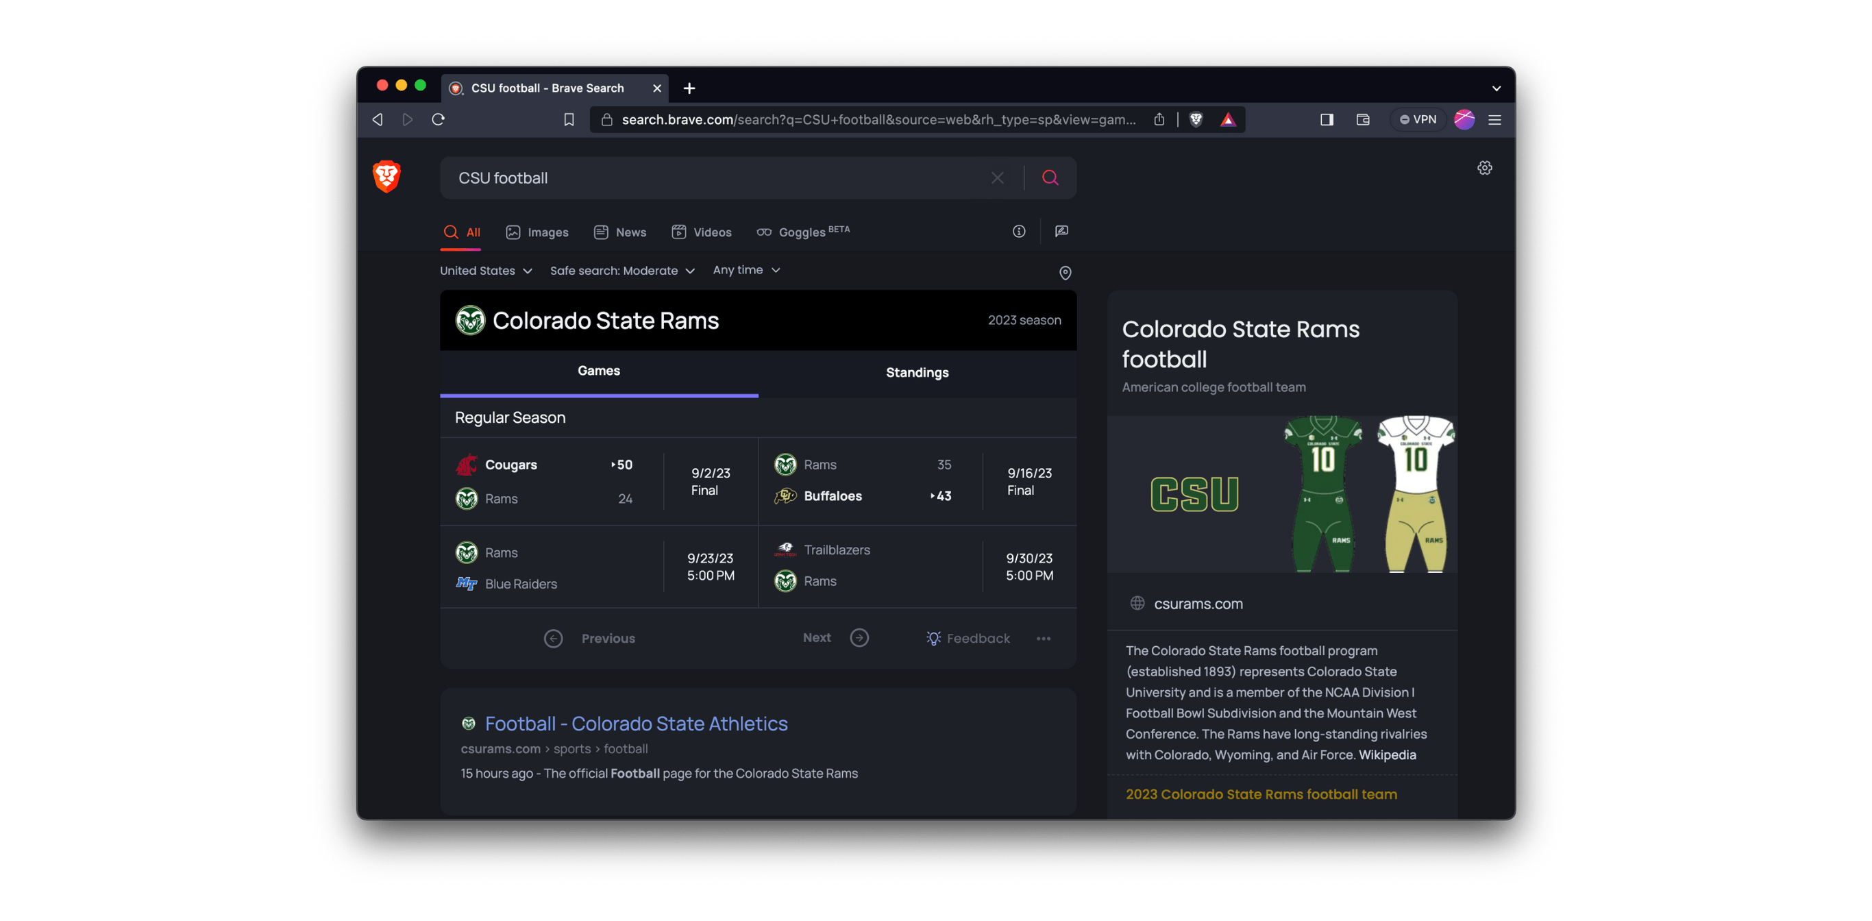This screenshot has height=921, width=1872.
Task: Open Safe search: Moderate dropdown
Action: click(x=623, y=271)
